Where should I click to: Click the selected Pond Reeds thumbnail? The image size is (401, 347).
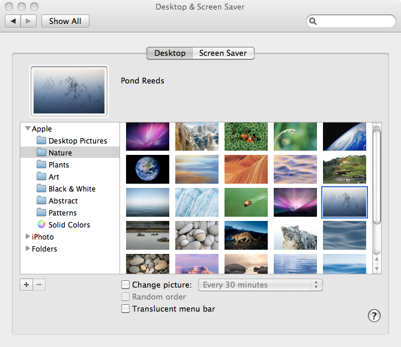(345, 202)
